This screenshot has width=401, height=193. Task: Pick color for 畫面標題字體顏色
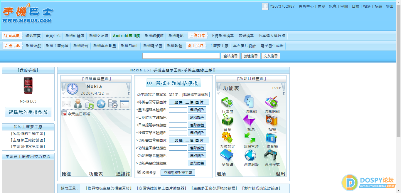[x=197, y=110]
